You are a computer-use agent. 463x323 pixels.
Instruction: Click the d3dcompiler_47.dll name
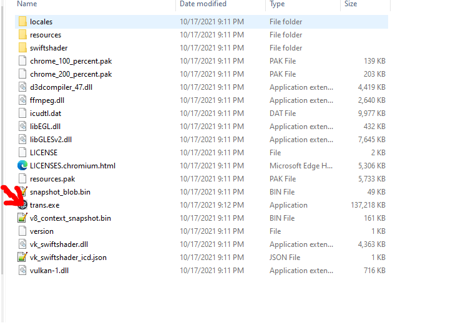tap(61, 87)
